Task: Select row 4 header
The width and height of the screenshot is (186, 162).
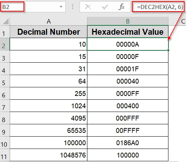Action: (x=5, y=69)
